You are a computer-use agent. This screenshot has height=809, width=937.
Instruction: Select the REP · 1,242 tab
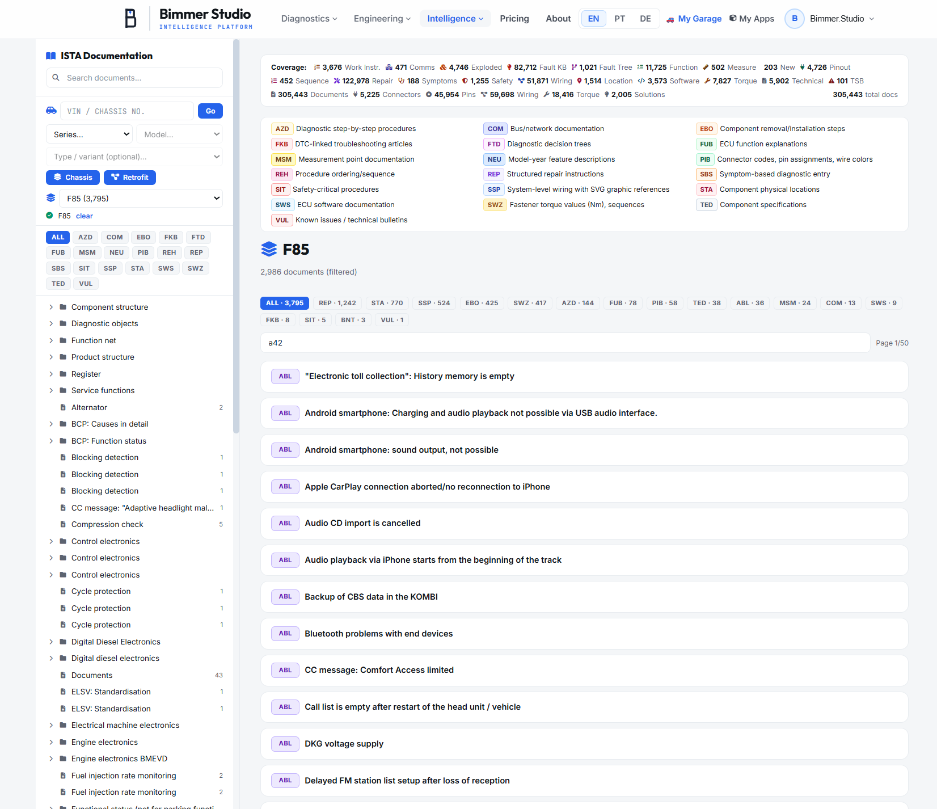337,303
